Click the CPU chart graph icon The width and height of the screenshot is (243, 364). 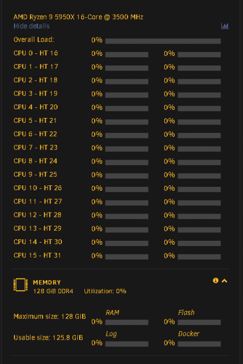tap(225, 26)
